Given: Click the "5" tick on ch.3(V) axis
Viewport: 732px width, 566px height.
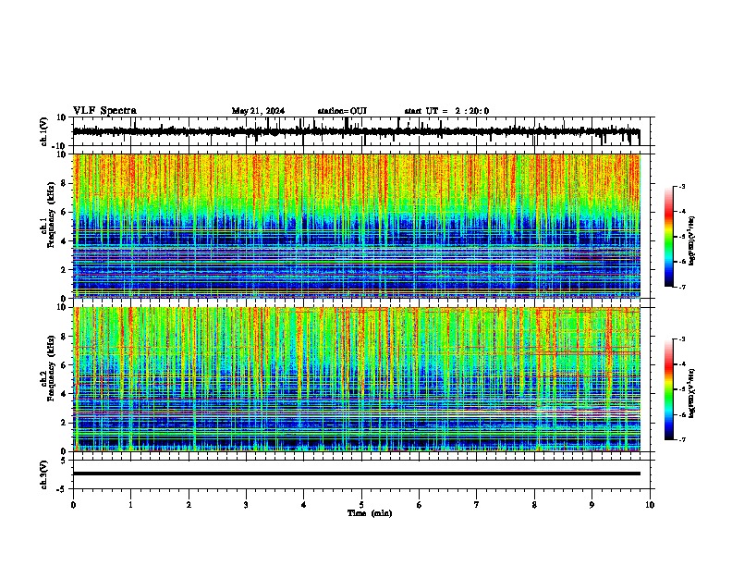Looking at the screenshot, I should point(65,461).
